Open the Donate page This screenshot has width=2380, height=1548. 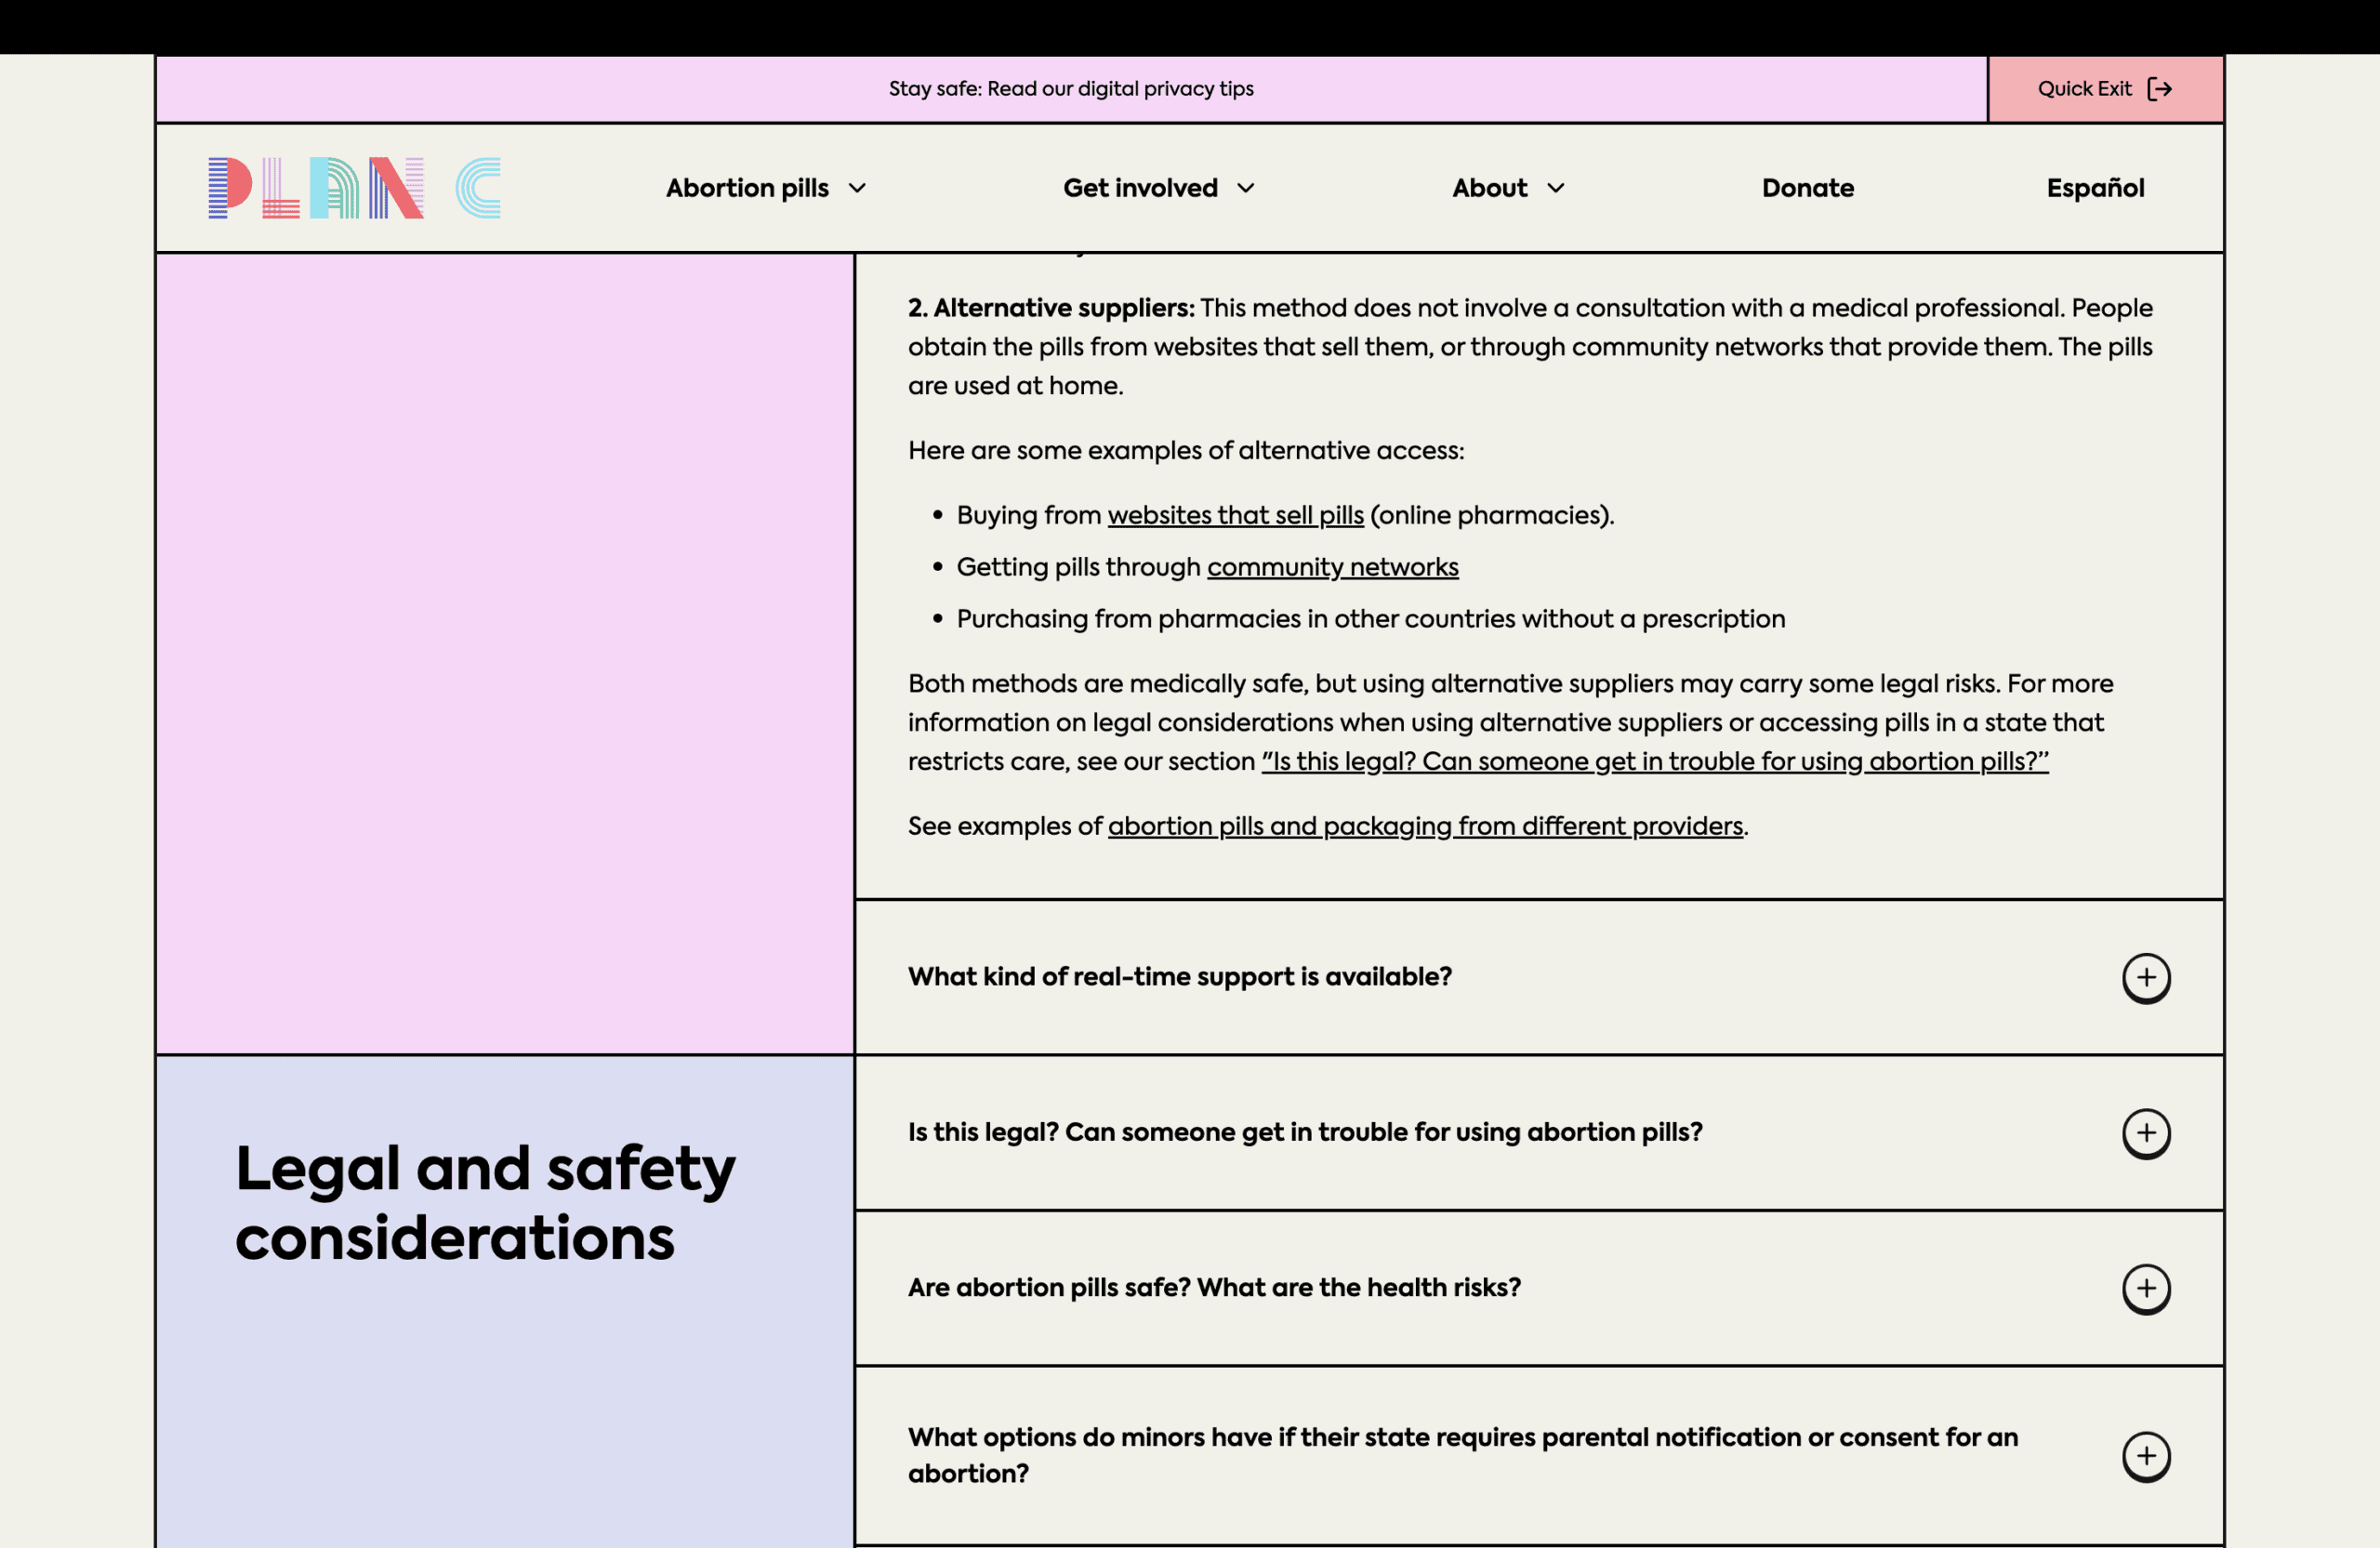point(1807,188)
